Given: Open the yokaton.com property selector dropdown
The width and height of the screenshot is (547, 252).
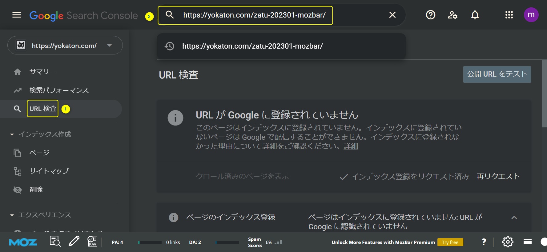Looking at the screenshot, I should pos(65,45).
